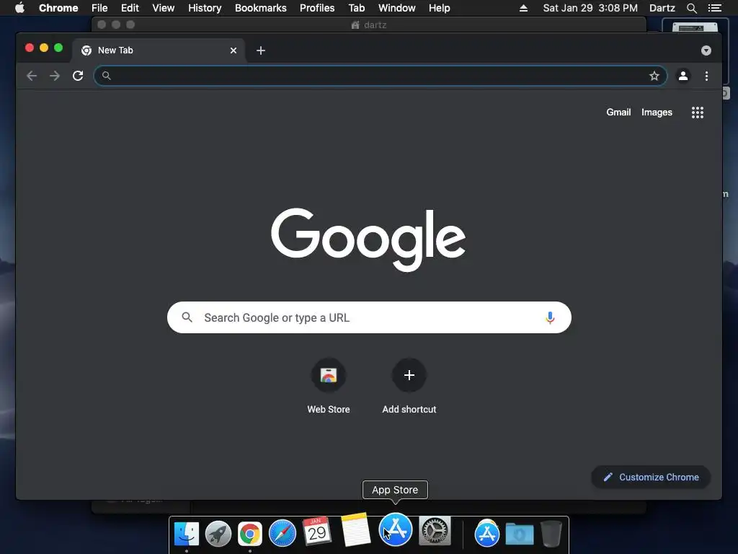Open the Gmail link
Viewport: 738px width, 554px height.
coord(618,112)
